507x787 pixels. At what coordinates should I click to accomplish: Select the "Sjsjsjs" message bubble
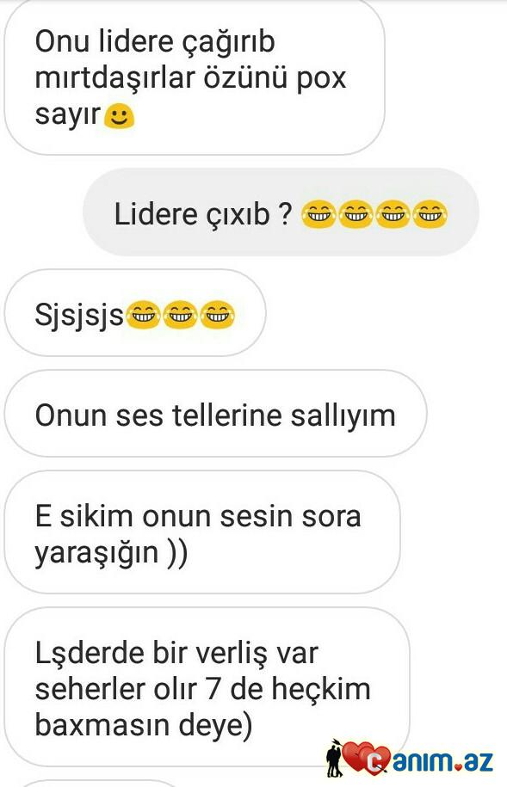[134, 313]
